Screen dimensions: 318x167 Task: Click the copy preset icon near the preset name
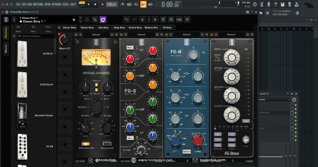pos(95,19)
